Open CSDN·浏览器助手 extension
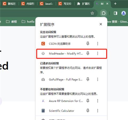This screenshot has width=128, height=120. coord(60,44)
